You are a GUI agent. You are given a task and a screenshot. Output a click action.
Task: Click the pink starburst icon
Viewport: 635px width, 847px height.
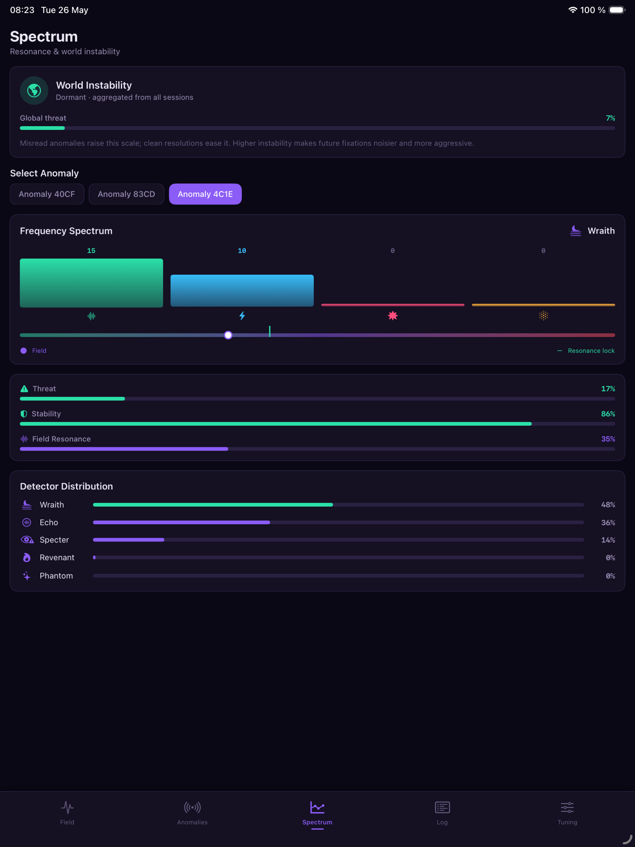tap(393, 315)
